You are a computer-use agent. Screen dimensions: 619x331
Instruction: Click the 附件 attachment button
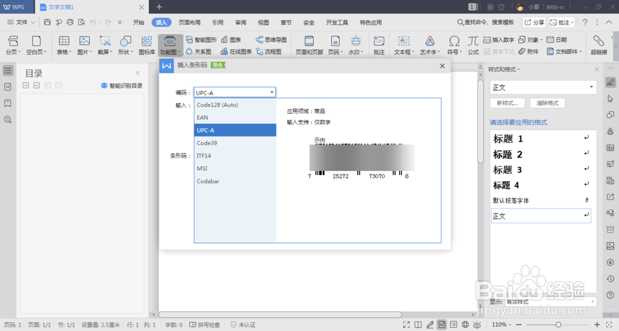529,52
